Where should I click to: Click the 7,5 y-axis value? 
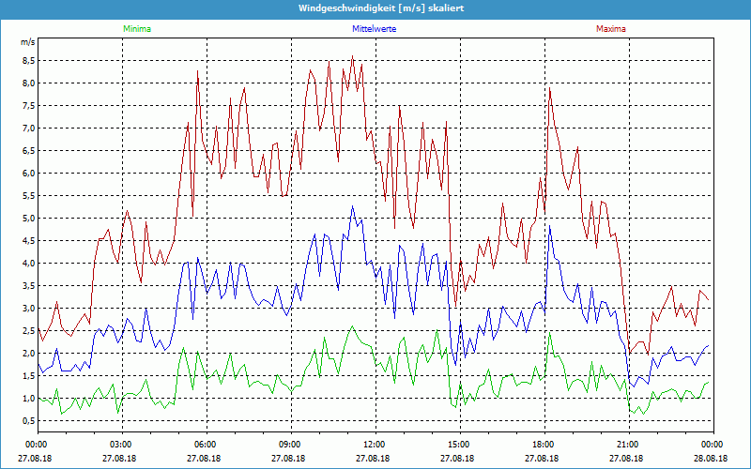(x=28, y=106)
